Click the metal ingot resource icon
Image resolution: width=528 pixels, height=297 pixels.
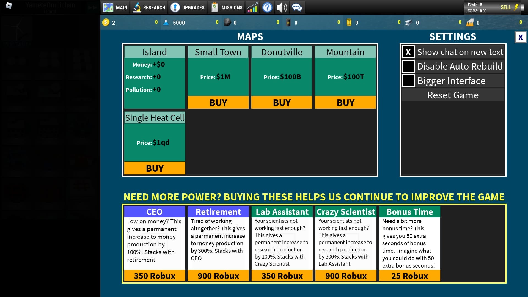[409, 23]
